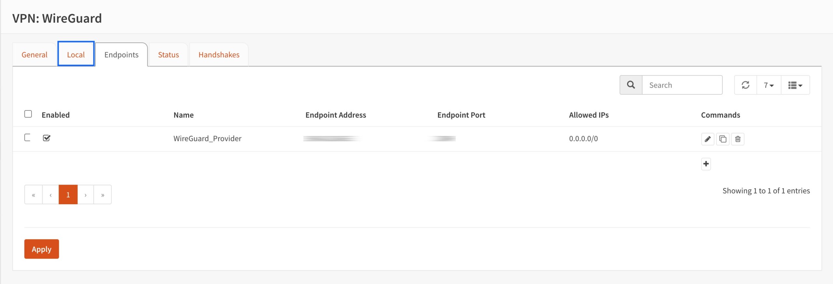Viewport: 833px width, 284px height.
Task: Edit the WireGuard_Provider endpoint with pencil icon
Action: [707, 139]
